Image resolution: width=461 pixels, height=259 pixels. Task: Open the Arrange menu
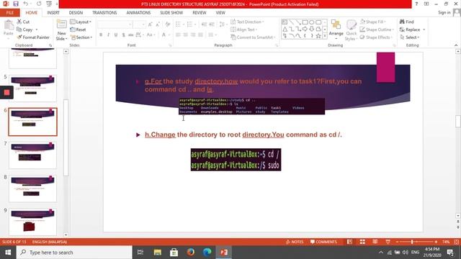(x=336, y=29)
